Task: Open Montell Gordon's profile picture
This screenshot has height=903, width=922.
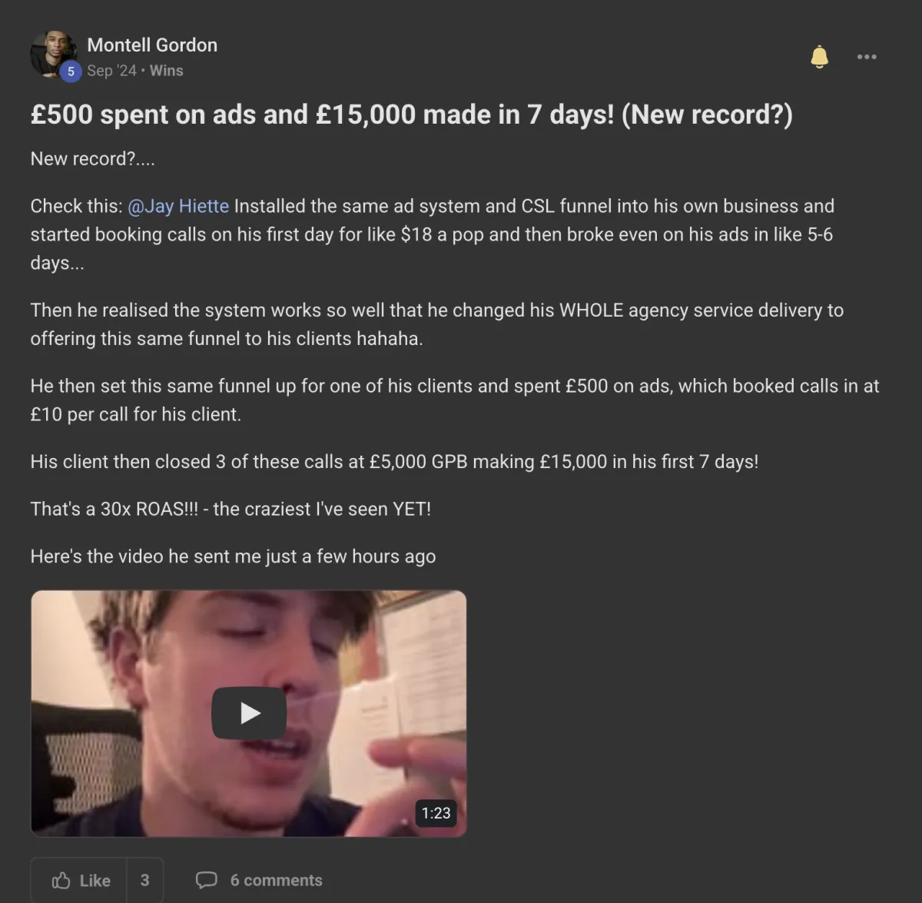Action: (x=51, y=54)
